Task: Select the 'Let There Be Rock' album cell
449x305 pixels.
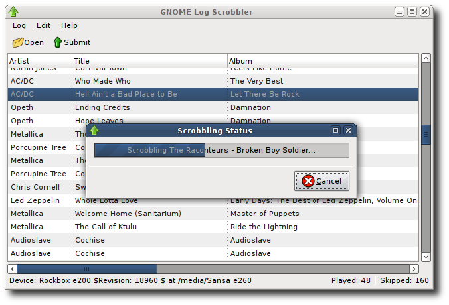Action: tap(323, 94)
